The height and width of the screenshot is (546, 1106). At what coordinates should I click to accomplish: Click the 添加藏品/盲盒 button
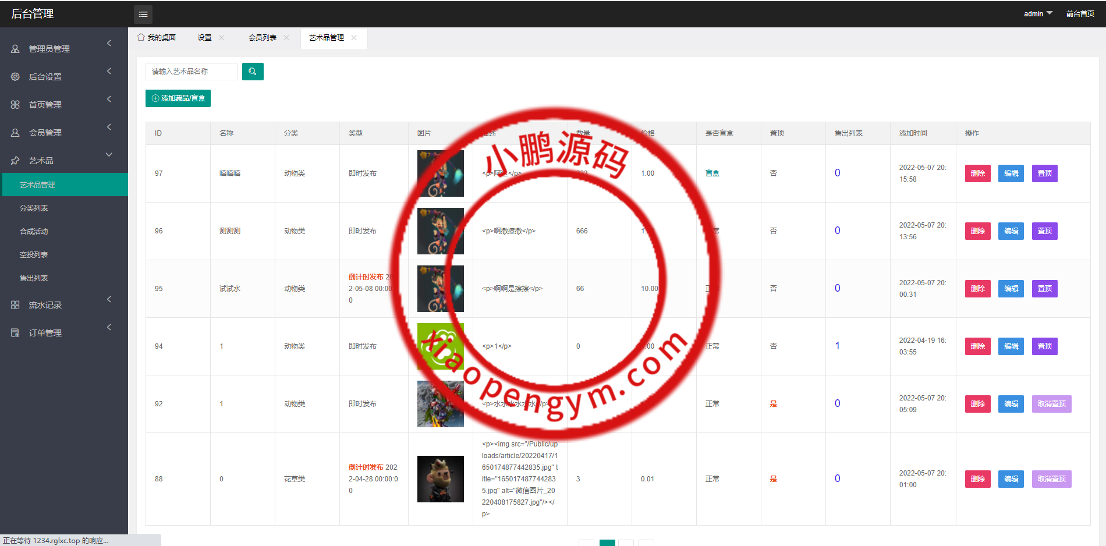(x=178, y=98)
